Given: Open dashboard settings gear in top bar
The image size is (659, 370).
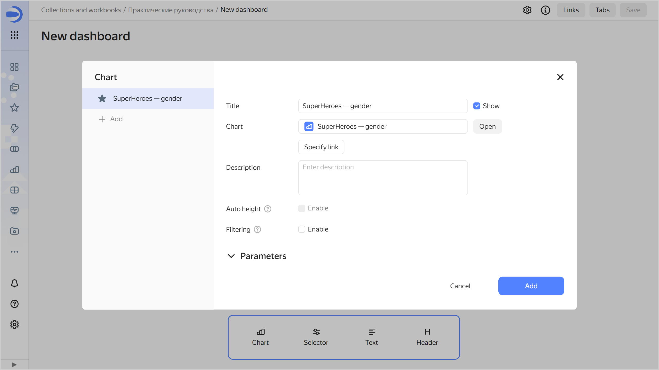Looking at the screenshot, I should pyautogui.click(x=527, y=10).
